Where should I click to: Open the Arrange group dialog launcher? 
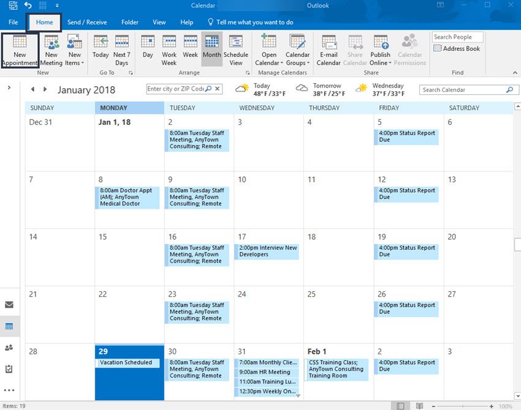(248, 73)
